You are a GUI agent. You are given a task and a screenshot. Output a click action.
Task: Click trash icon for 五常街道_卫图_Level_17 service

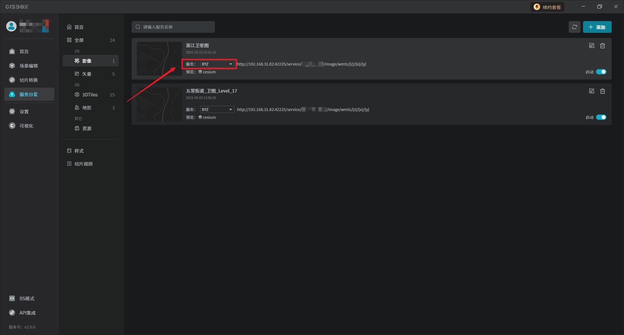click(x=602, y=91)
